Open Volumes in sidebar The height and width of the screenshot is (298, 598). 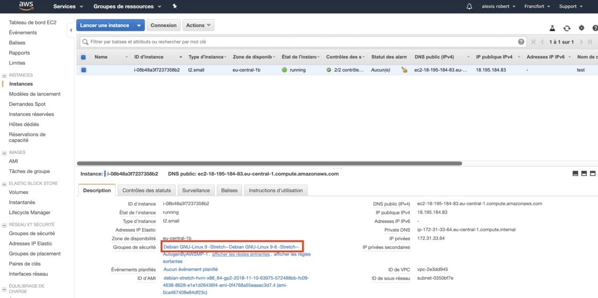19,192
